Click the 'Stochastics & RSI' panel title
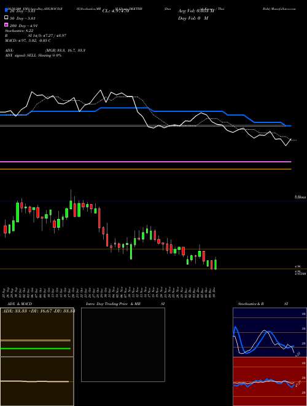This screenshot has height=406, width=307. click(263, 304)
